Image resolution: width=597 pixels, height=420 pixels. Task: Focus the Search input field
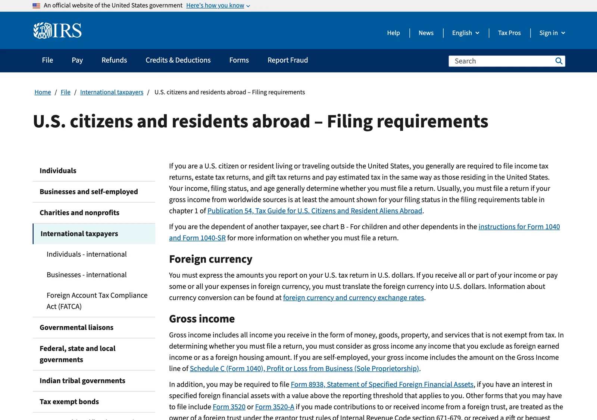[x=501, y=61]
